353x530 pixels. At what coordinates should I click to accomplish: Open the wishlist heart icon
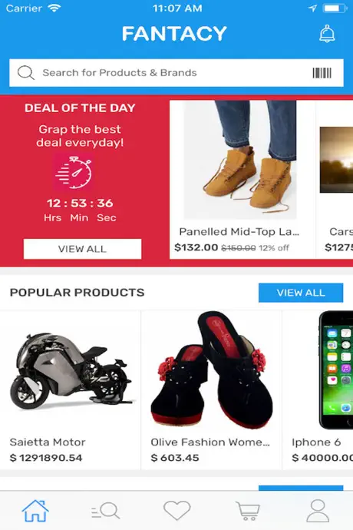[176, 510]
